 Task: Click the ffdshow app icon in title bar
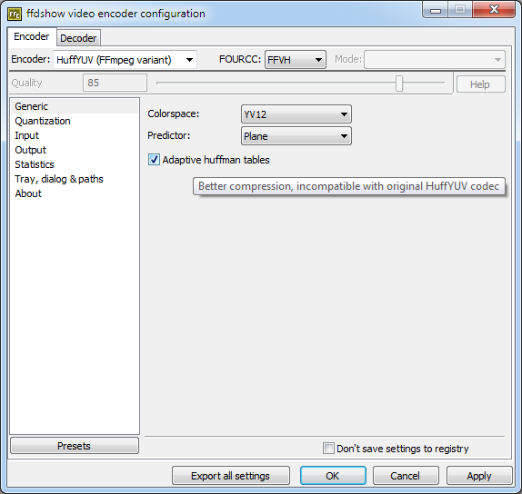pyautogui.click(x=15, y=14)
